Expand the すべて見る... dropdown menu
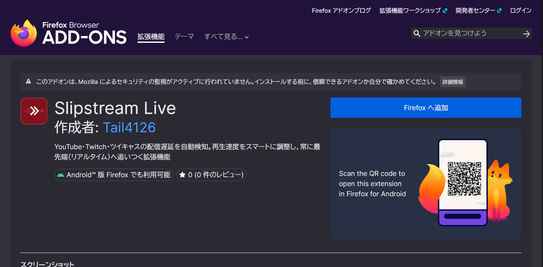543x267 pixels. point(227,37)
